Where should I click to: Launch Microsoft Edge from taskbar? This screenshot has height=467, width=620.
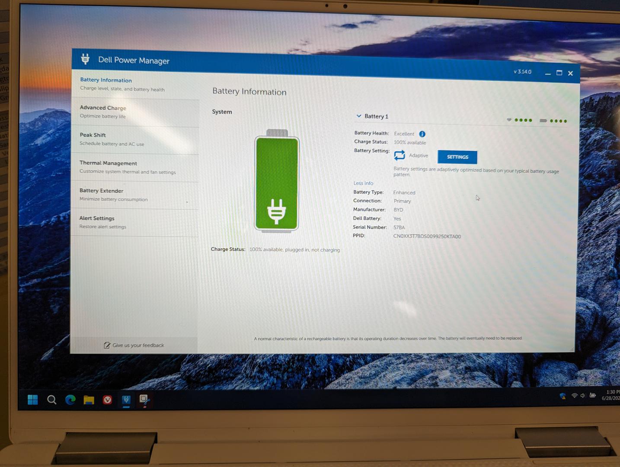pos(70,400)
